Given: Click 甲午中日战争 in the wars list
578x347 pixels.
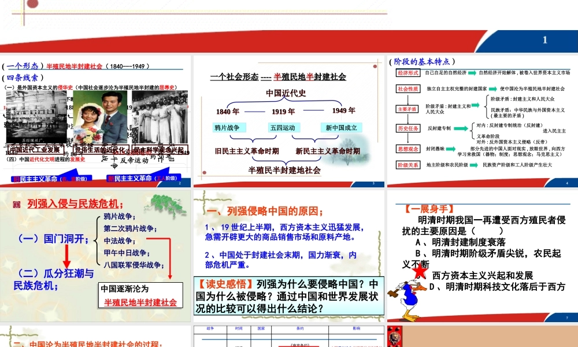Looking at the screenshot, I should pos(127,253).
